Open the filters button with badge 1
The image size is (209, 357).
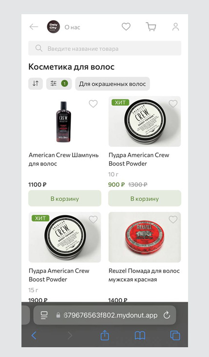tap(59, 84)
